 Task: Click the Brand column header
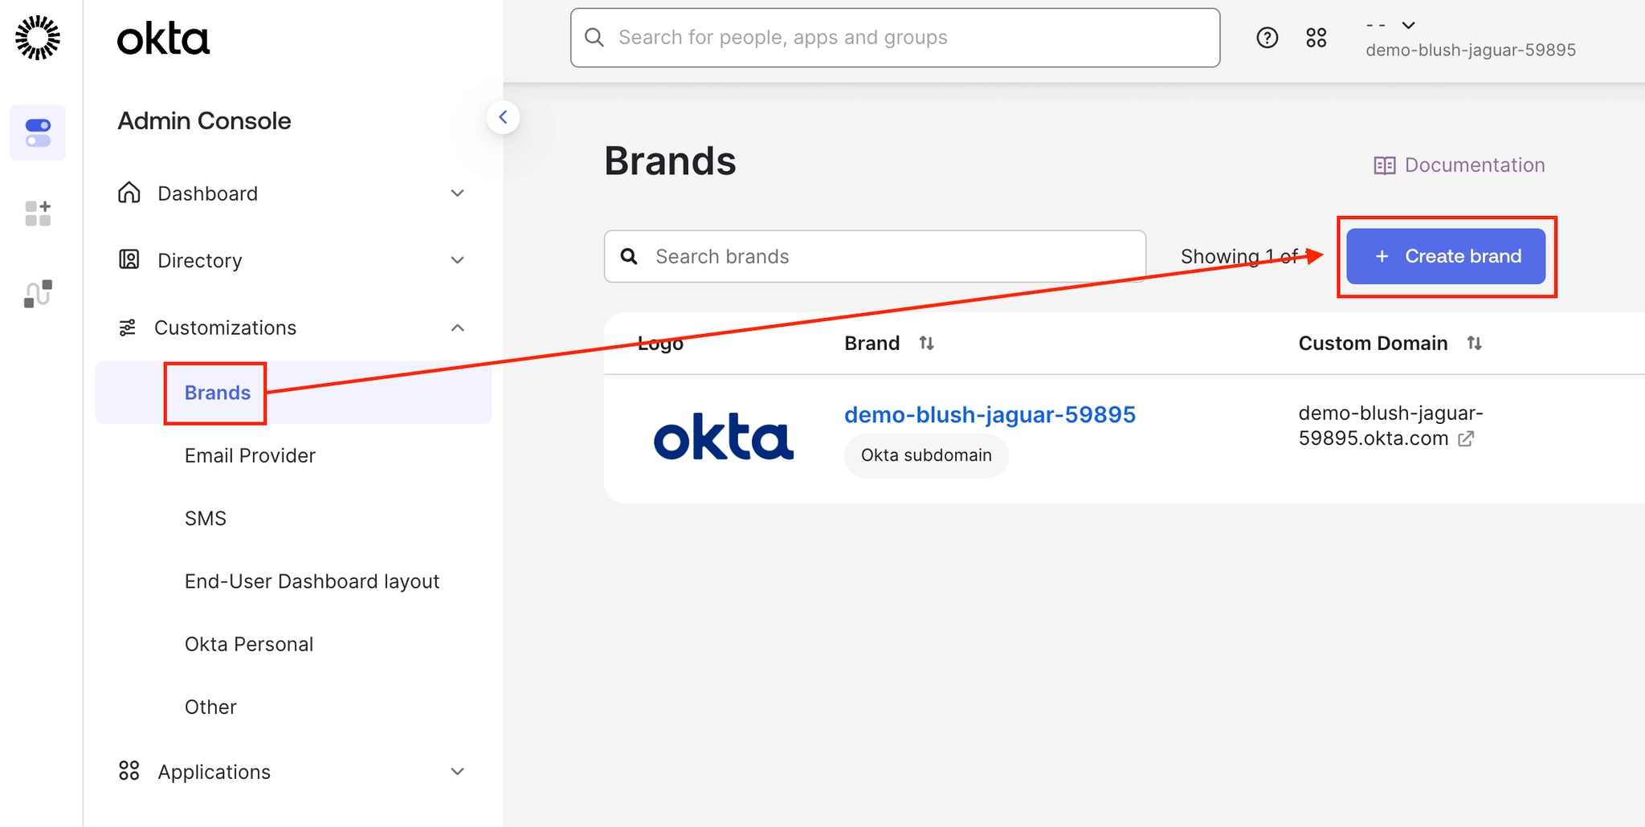(871, 344)
